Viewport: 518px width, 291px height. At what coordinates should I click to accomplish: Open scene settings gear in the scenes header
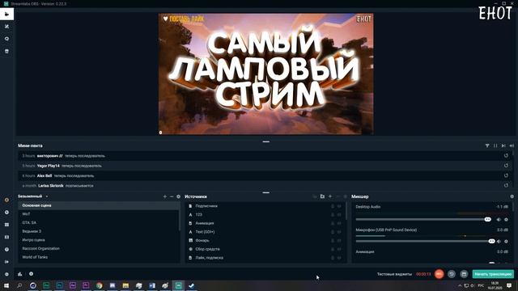pos(178,196)
